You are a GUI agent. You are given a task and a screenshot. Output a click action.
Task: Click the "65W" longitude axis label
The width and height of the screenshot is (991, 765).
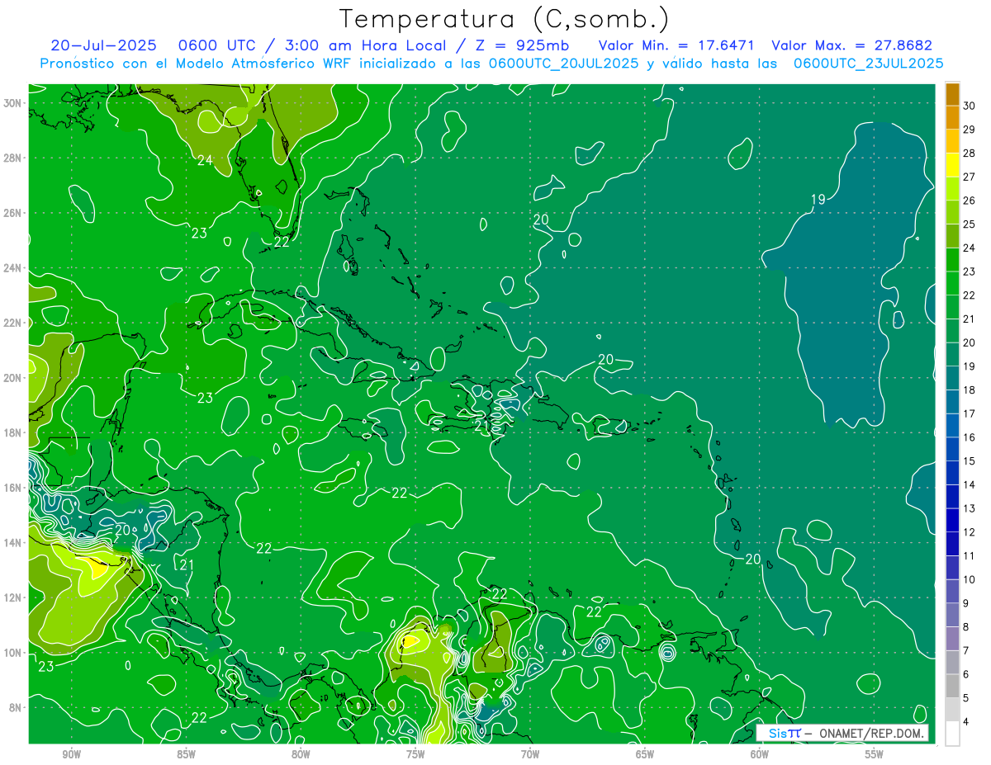[645, 754]
